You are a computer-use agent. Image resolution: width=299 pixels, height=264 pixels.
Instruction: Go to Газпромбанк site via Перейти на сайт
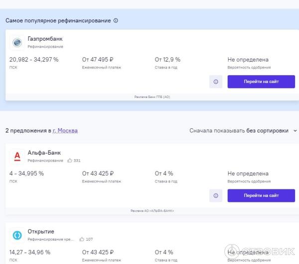click(261, 82)
